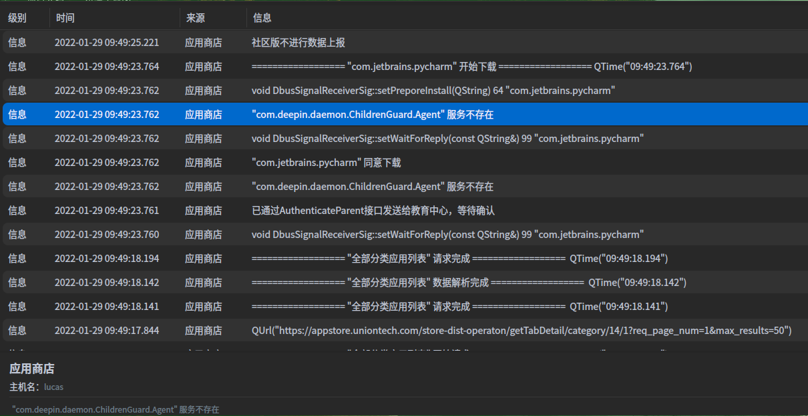Click the hostname value lucas
The height and width of the screenshot is (416, 808).
[53, 387]
